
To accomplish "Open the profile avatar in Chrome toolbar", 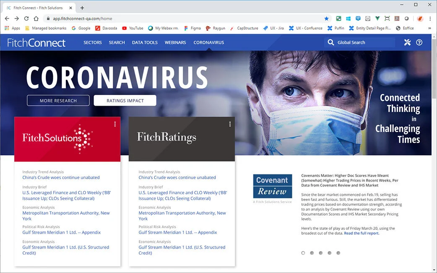I will 420,18.
